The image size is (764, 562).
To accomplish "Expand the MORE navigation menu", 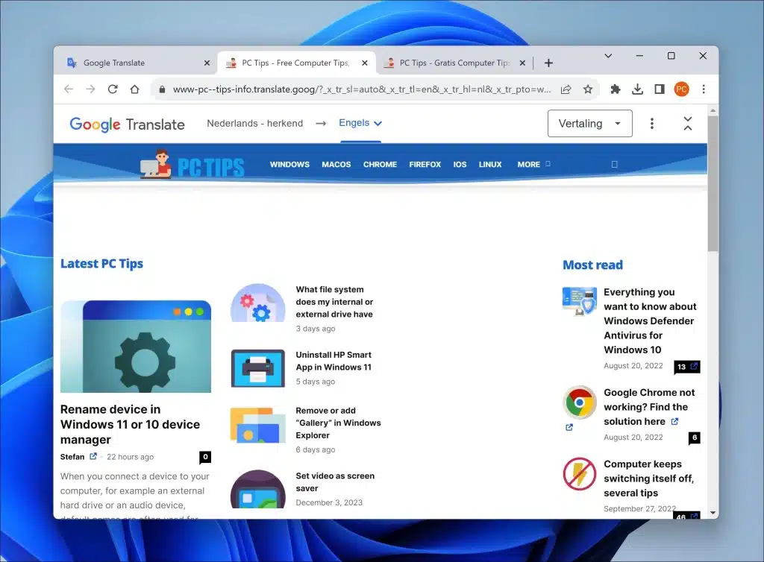I will click(533, 164).
